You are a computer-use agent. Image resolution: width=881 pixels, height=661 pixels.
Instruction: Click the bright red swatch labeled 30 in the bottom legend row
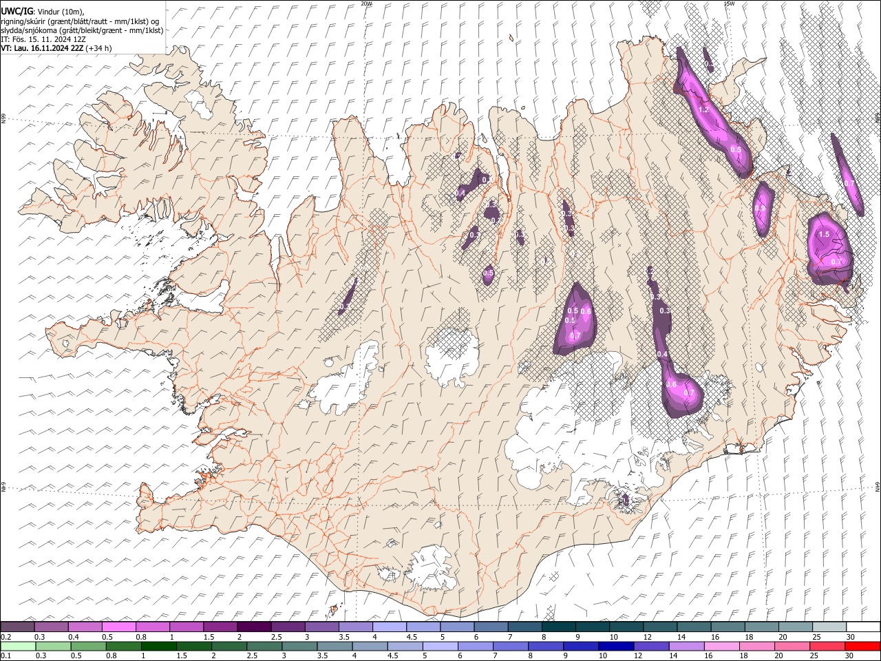tap(862, 646)
